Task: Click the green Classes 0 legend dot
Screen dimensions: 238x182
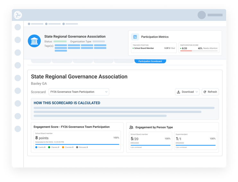Action: pyautogui.click(x=49, y=147)
